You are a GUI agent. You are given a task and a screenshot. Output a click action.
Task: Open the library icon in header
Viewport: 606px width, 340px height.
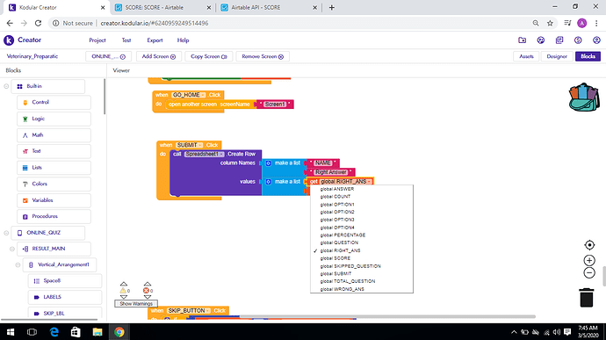coord(559,40)
